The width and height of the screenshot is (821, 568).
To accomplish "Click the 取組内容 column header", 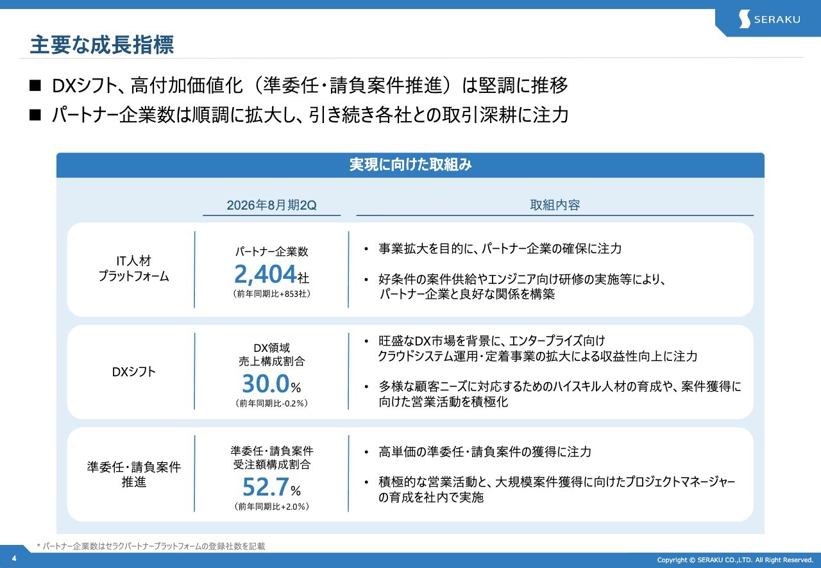I will (x=555, y=205).
